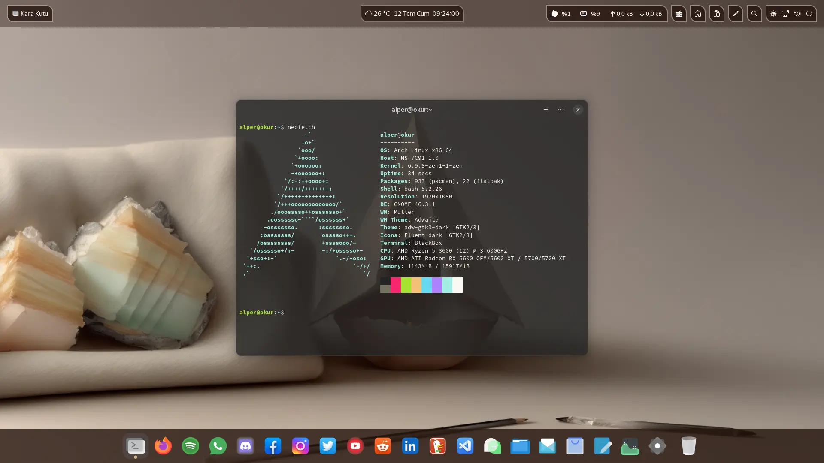
Task: Open the radio extension icon
Action: point(679,14)
